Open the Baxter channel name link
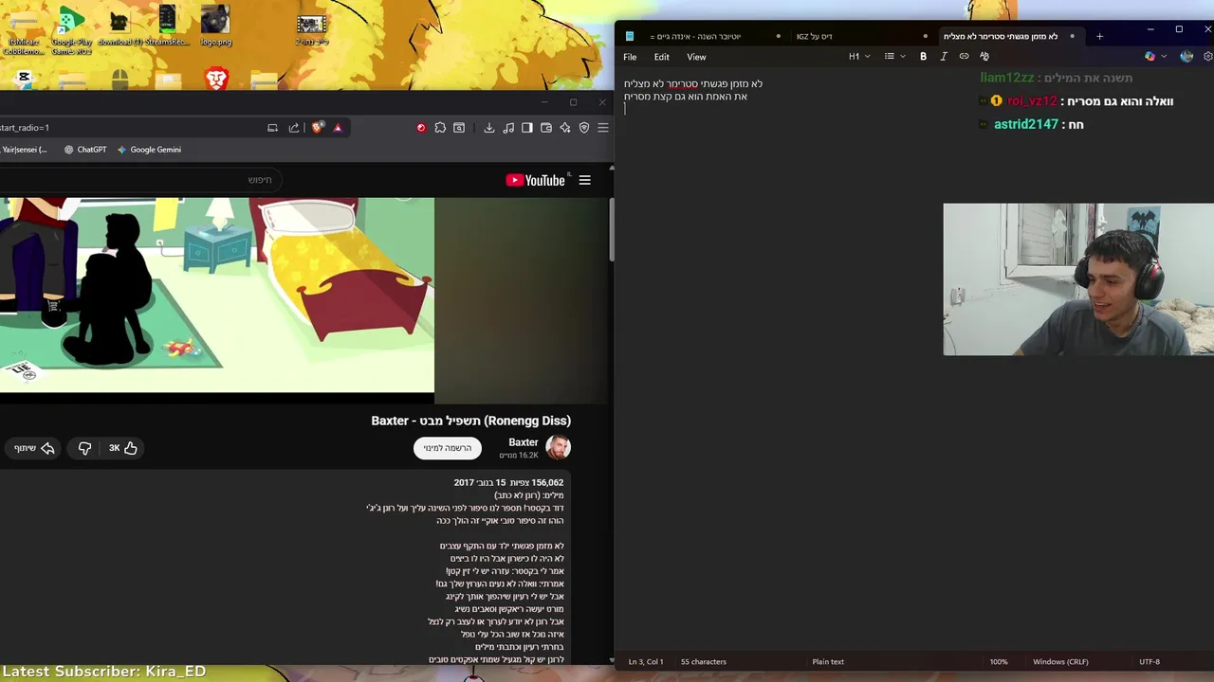 [x=524, y=442]
